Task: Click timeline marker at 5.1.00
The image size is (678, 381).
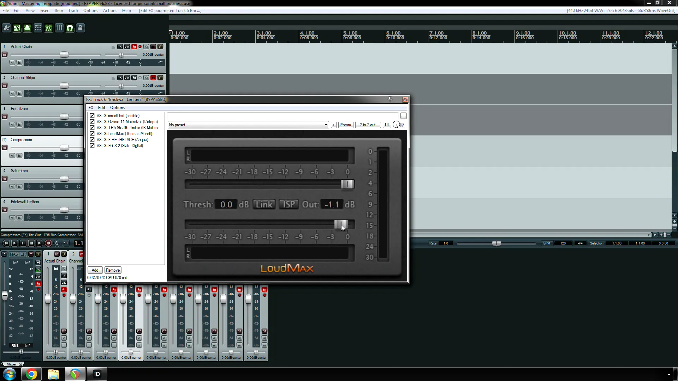Action: coord(350,33)
